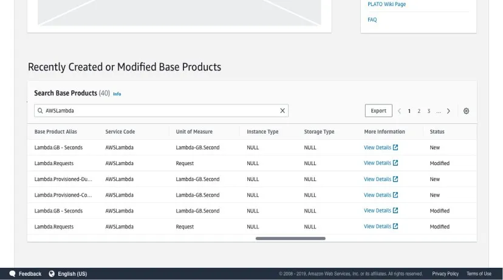Viewport: 503px width, 280px height.
Task: Click the globe language icon
Action: tap(51, 273)
